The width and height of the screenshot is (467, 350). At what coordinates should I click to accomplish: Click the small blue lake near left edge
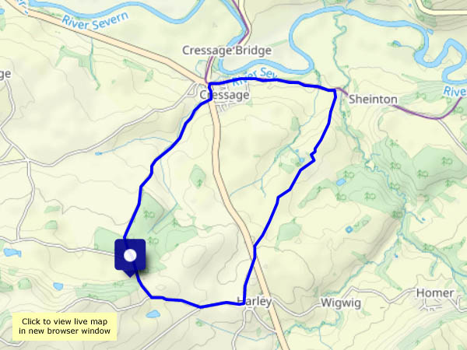[x=12, y=253]
